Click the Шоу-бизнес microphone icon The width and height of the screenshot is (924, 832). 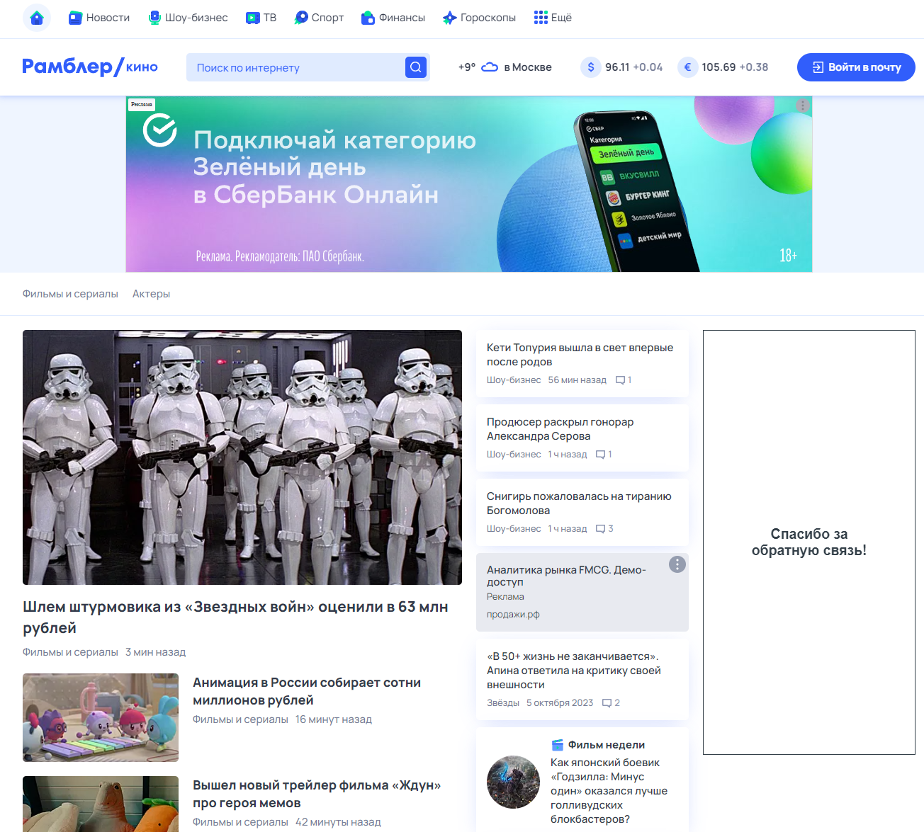point(154,18)
